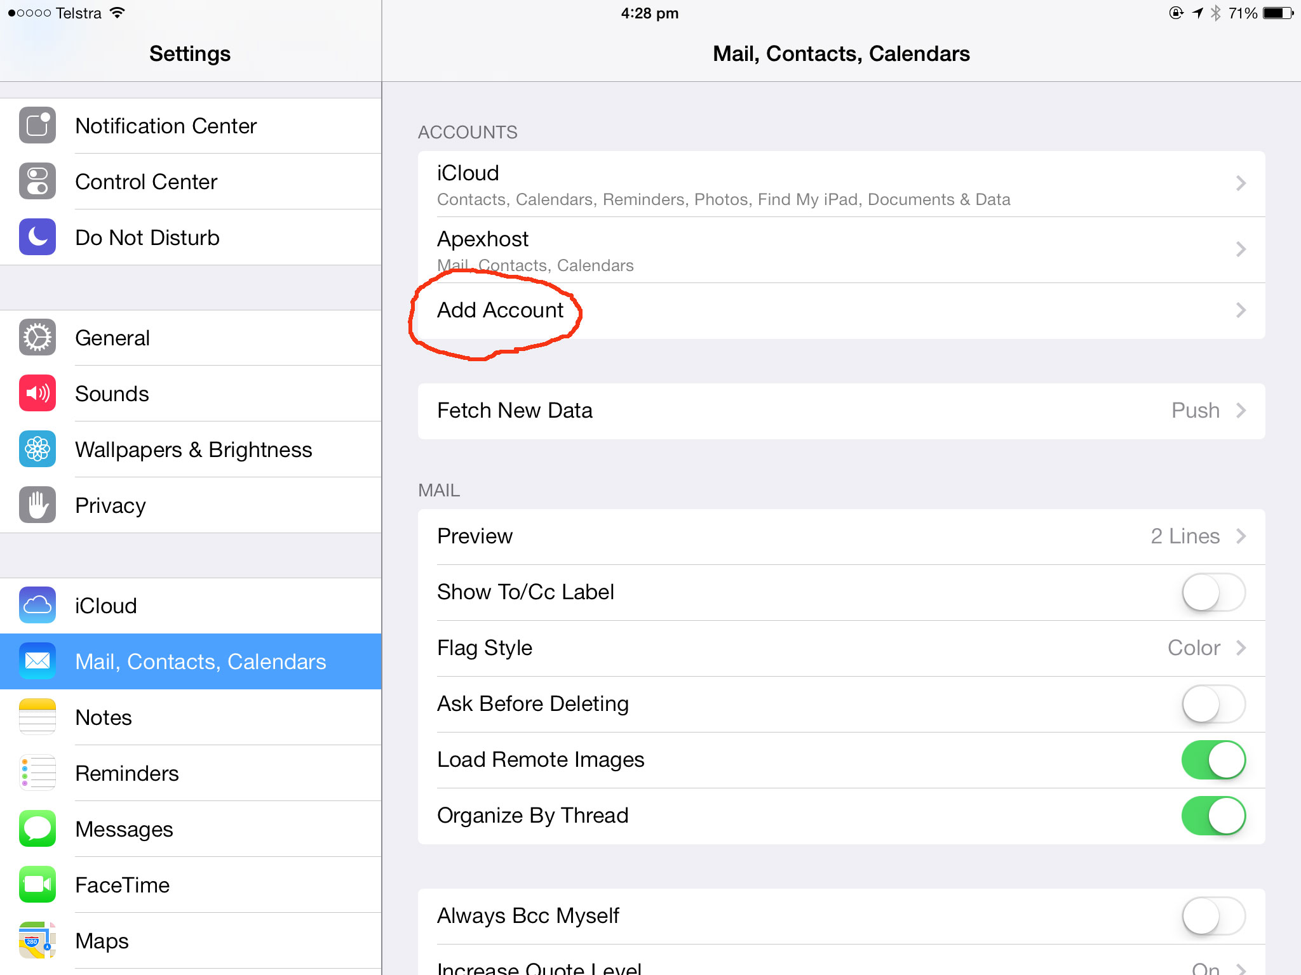Screen dimensions: 1301x975
Task: Tap the Notification Center icon
Action: [37, 125]
